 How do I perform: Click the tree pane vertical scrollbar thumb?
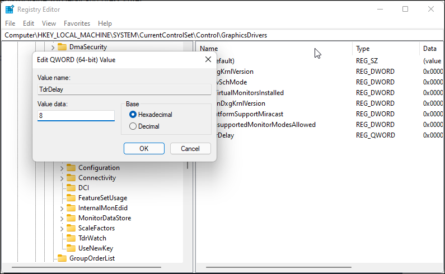tap(188, 166)
